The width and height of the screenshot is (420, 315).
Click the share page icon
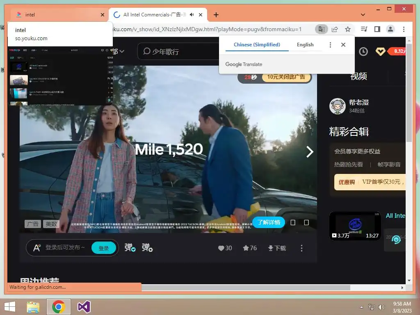click(335, 29)
